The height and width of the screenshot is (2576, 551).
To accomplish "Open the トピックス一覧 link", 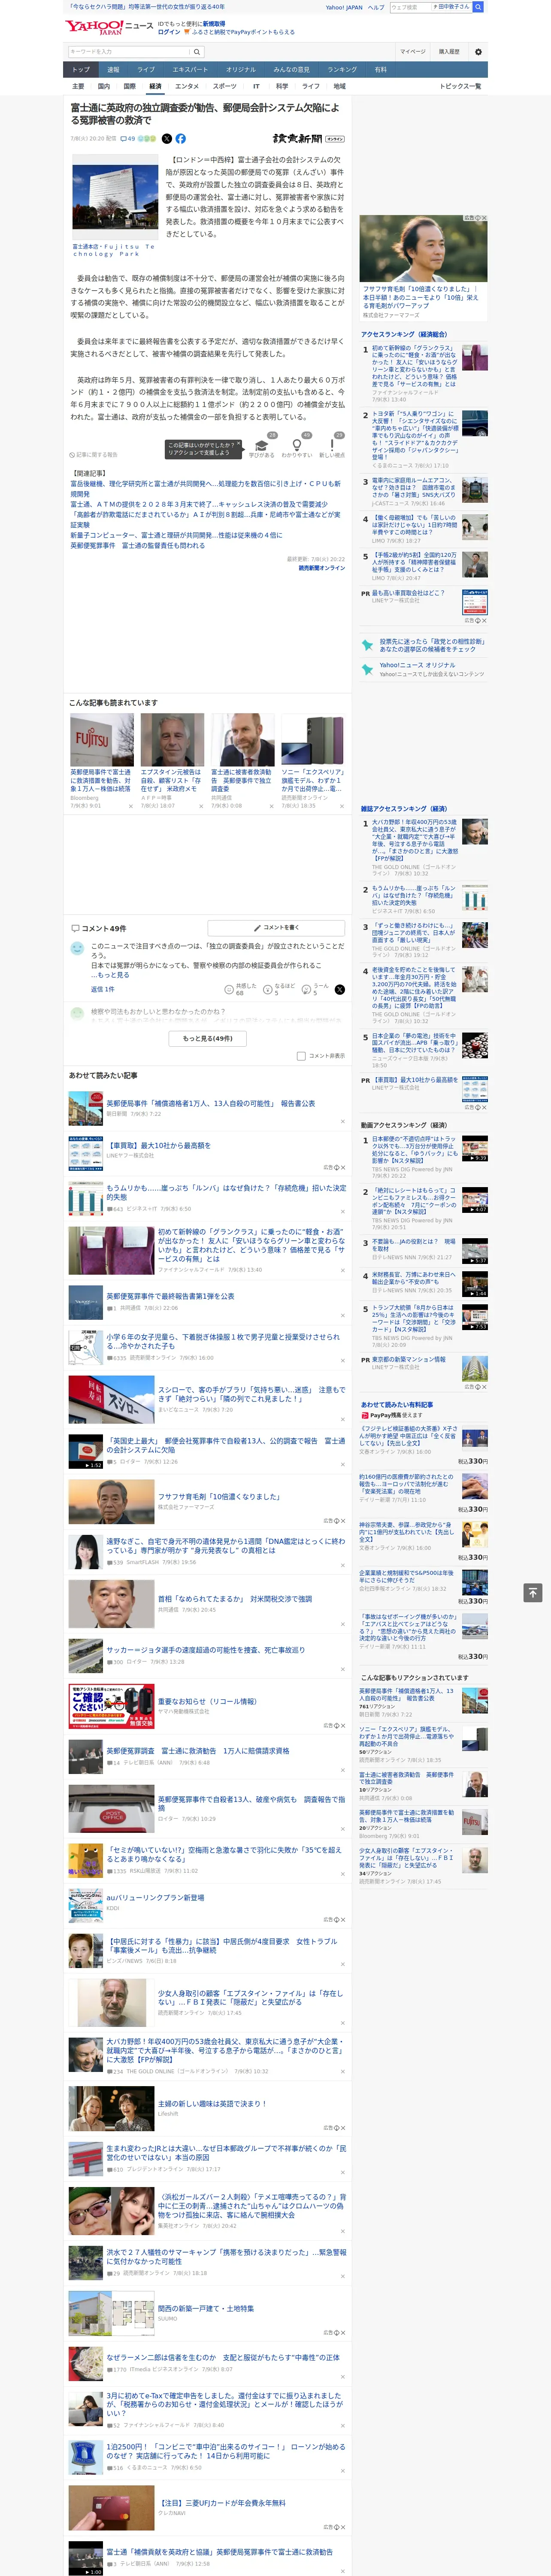I will point(460,86).
